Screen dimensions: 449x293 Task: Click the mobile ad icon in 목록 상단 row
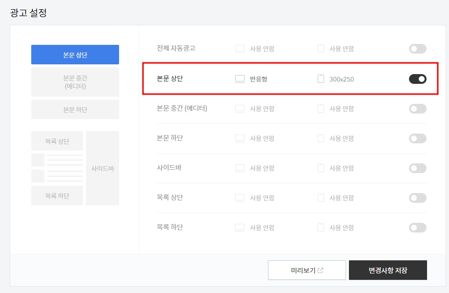pyautogui.click(x=321, y=197)
